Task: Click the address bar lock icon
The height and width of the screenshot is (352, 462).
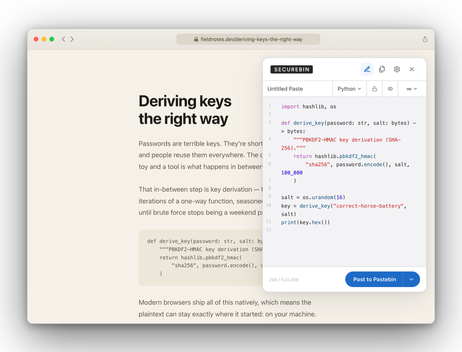Action: tap(196, 39)
